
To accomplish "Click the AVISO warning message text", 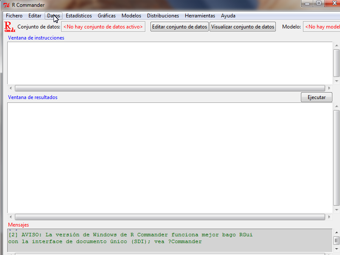I will 130,238.
